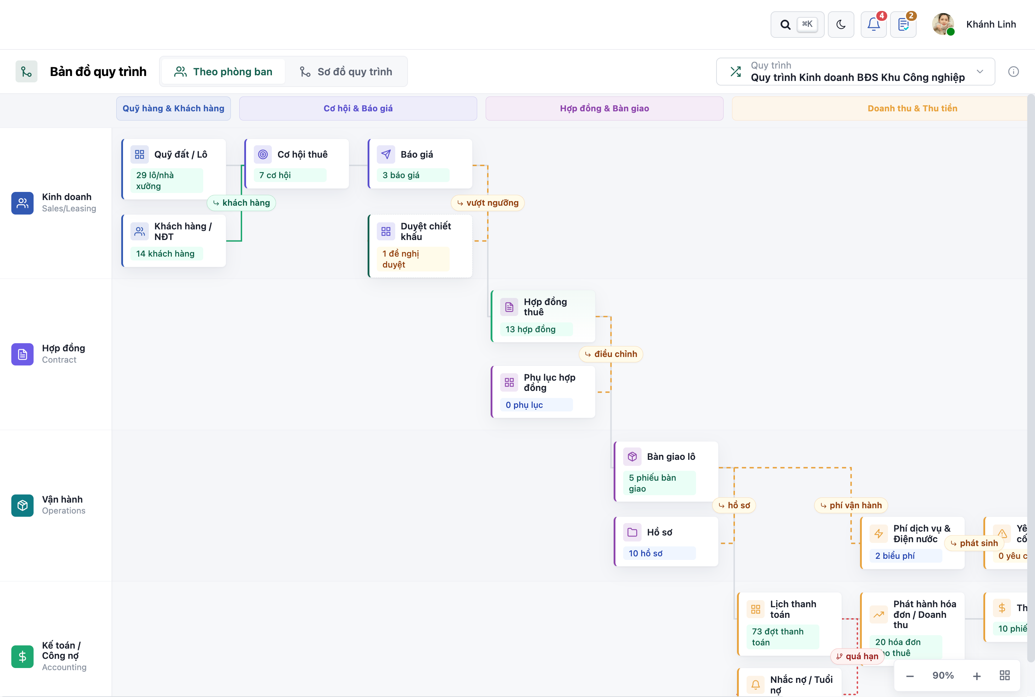
Task: Click the '29 lô/nhà xưởng' count
Action: tap(167, 181)
